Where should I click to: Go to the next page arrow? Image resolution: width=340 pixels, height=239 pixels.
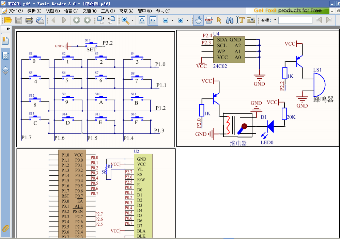click(64, 20)
